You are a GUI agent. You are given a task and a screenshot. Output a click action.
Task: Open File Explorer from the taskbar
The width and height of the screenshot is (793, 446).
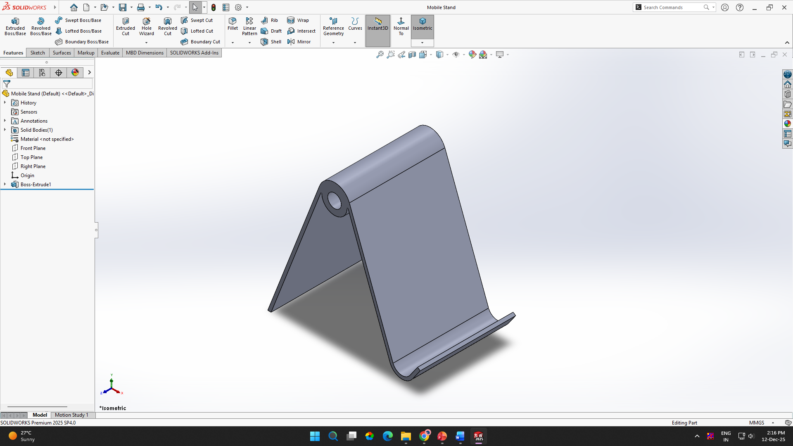[x=406, y=436]
